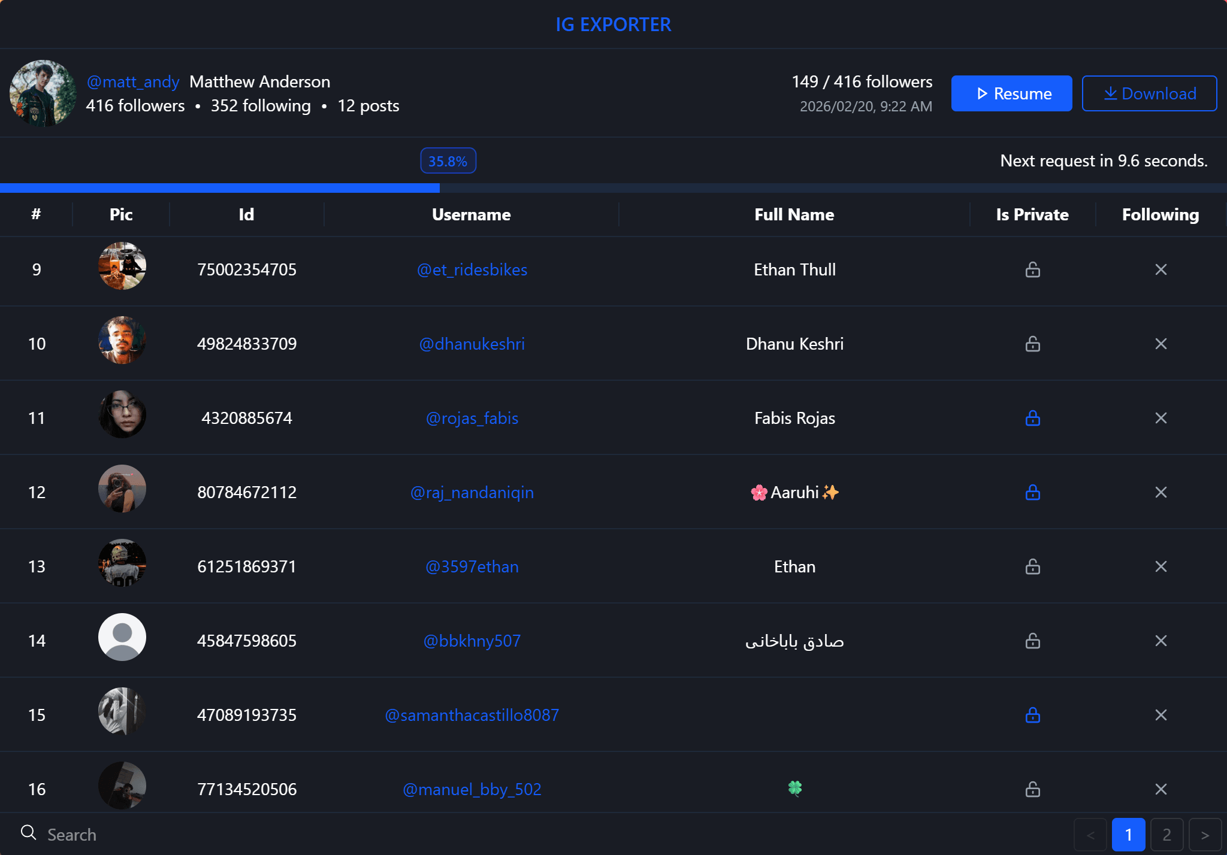Open the @matt_andy profile link

(x=132, y=81)
